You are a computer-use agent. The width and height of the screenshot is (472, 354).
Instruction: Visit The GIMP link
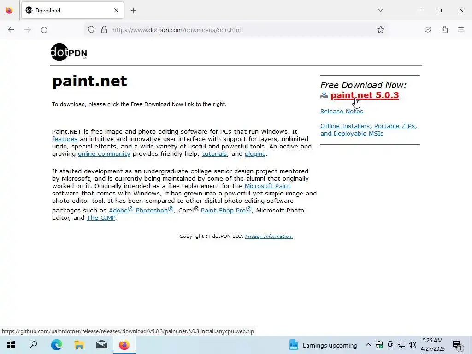(101, 218)
